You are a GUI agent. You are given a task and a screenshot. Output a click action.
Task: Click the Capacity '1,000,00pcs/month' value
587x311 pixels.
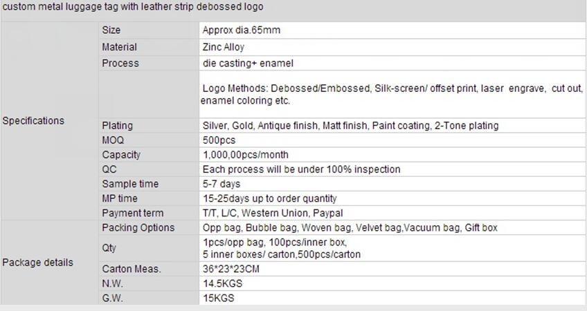click(x=246, y=155)
